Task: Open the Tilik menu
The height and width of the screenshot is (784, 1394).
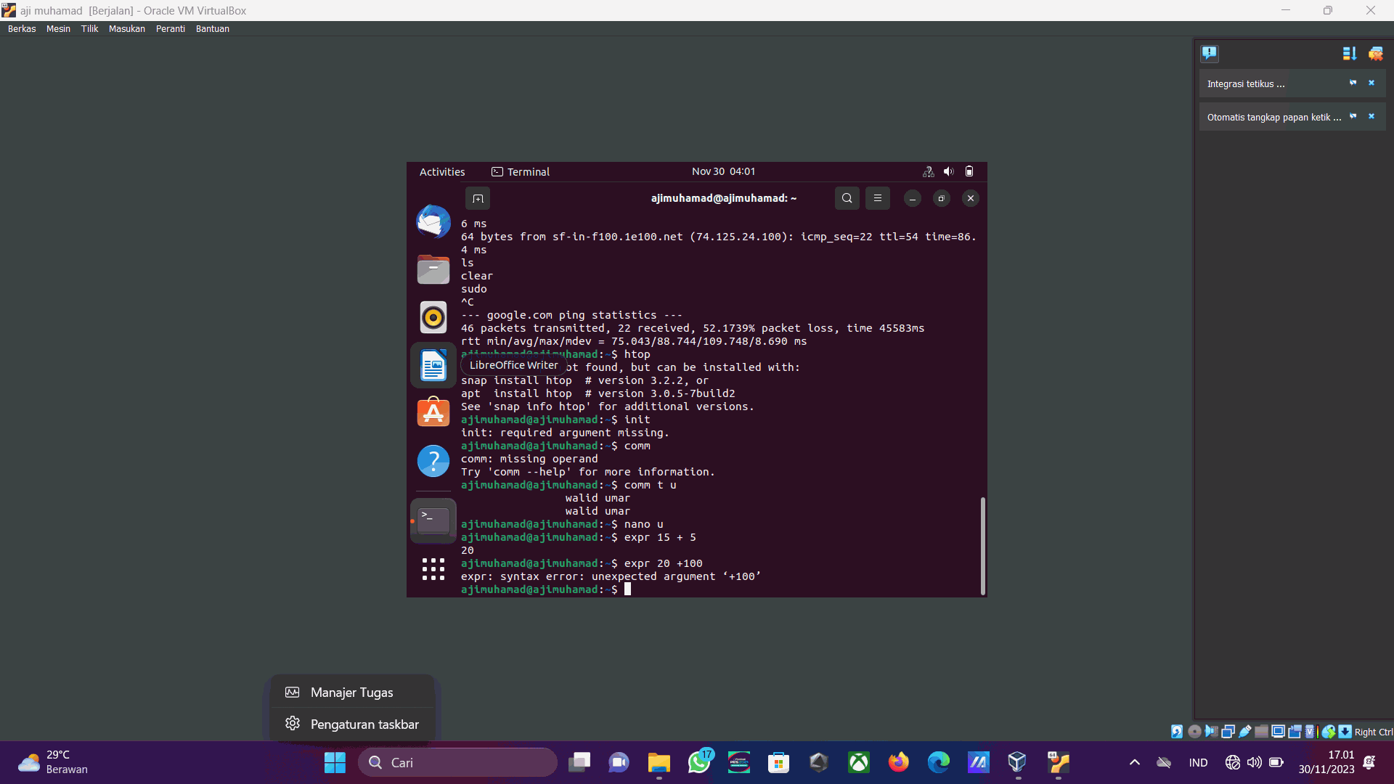Action: (x=89, y=29)
